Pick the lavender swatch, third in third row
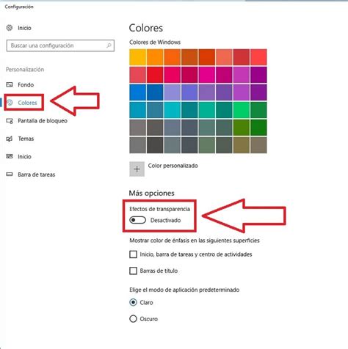The width and height of the screenshot is (348, 349). [x=173, y=92]
